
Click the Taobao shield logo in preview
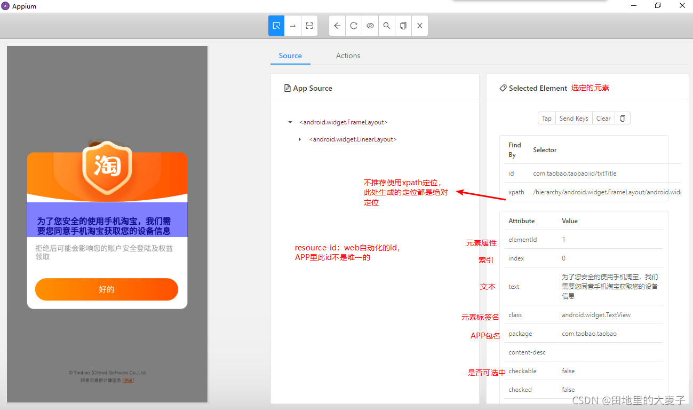coord(107,167)
